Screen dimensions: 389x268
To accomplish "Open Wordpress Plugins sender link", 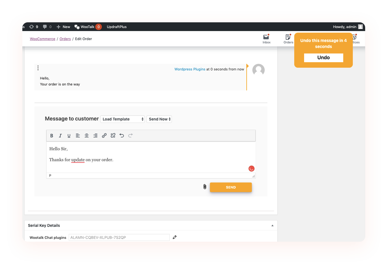I will click(190, 69).
